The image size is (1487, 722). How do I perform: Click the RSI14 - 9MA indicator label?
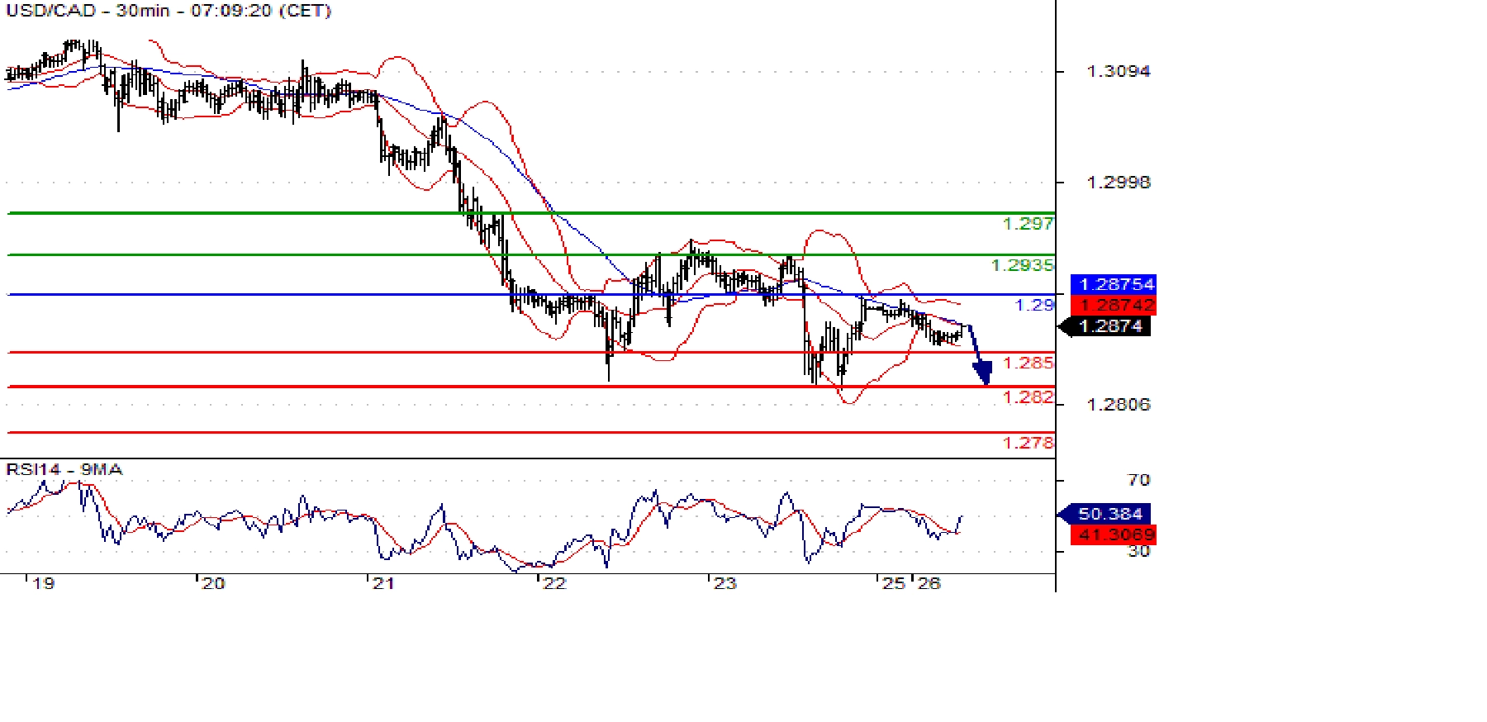pyautogui.click(x=64, y=470)
